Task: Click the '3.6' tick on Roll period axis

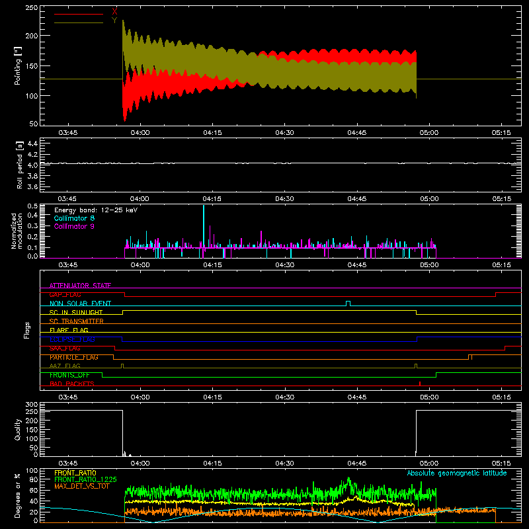Action: 32,186
